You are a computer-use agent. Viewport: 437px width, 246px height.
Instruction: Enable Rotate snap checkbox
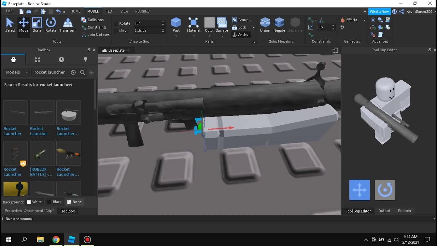point(115,23)
